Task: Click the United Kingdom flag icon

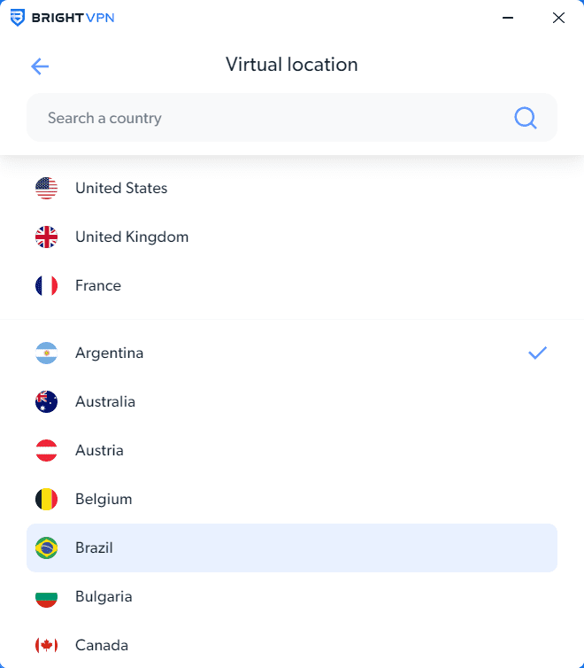Action: pos(46,237)
